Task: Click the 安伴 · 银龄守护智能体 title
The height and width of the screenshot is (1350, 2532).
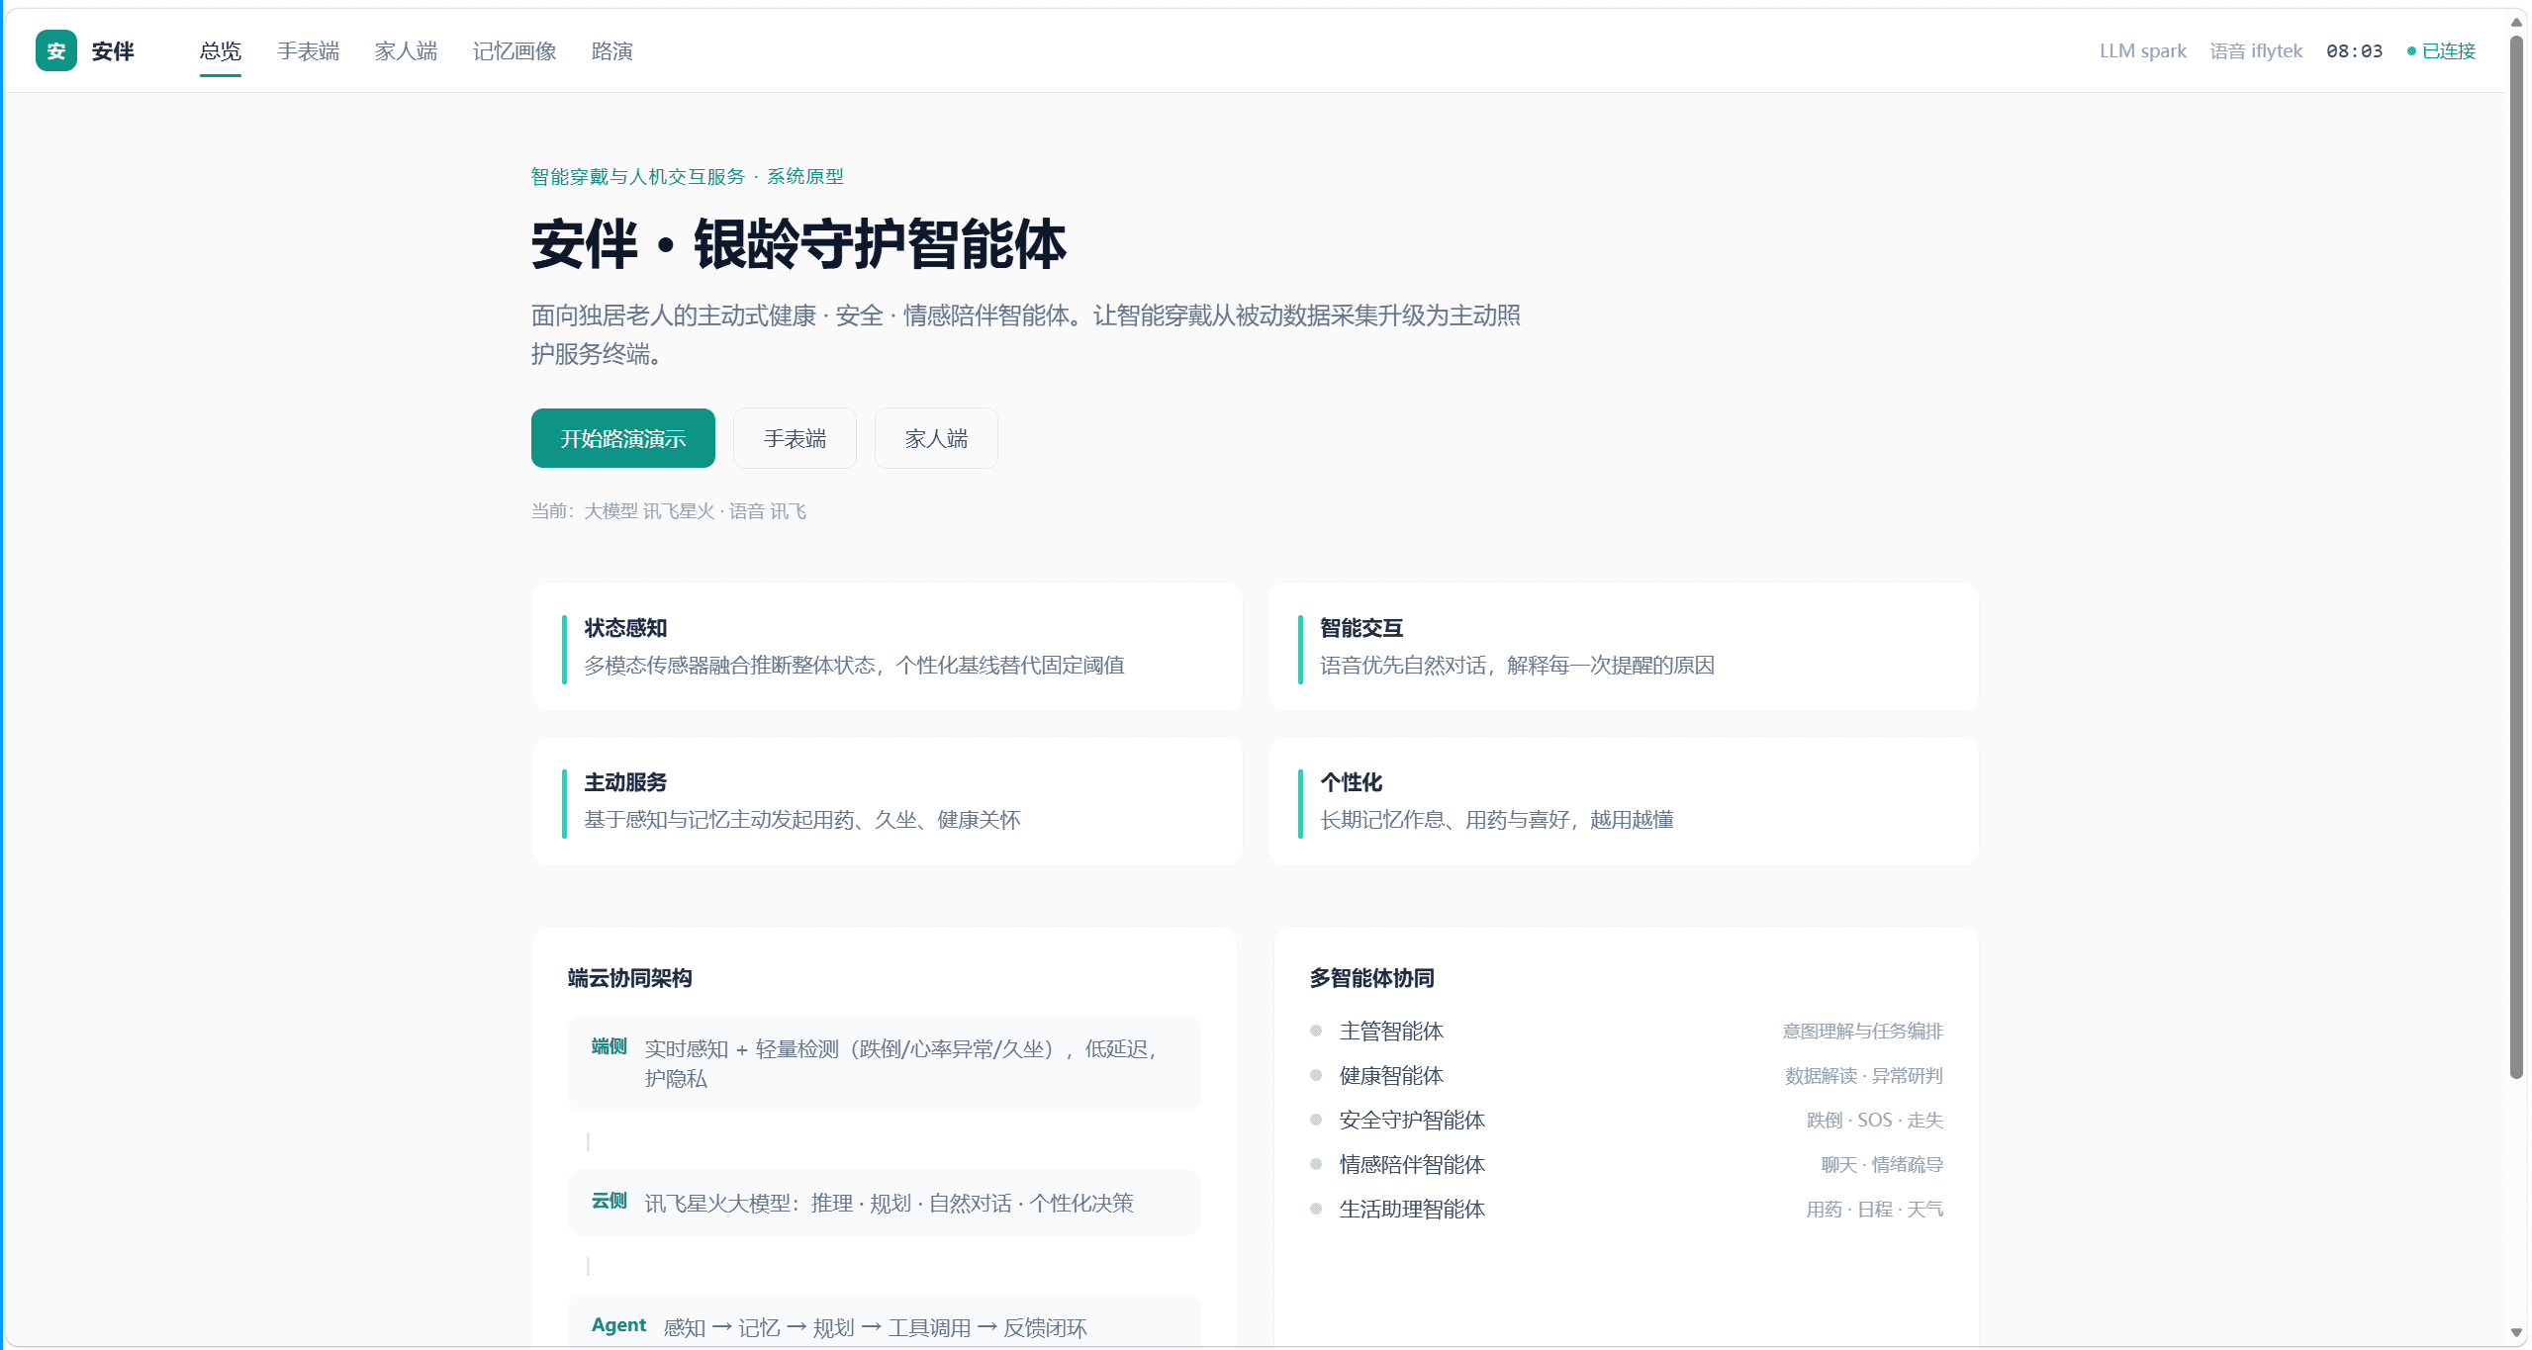Action: (798, 244)
